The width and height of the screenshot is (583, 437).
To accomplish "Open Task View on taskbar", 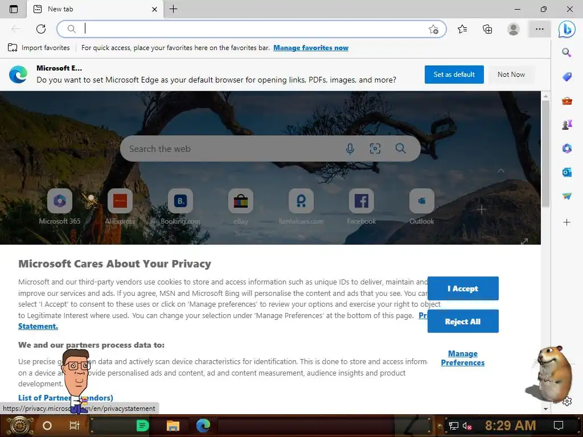I will [75, 426].
